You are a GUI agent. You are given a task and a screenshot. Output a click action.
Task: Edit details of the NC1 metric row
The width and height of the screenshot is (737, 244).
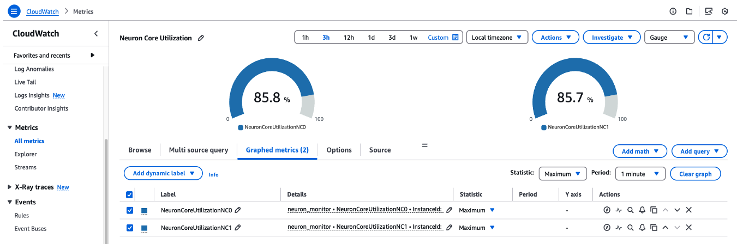(x=449, y=228)
